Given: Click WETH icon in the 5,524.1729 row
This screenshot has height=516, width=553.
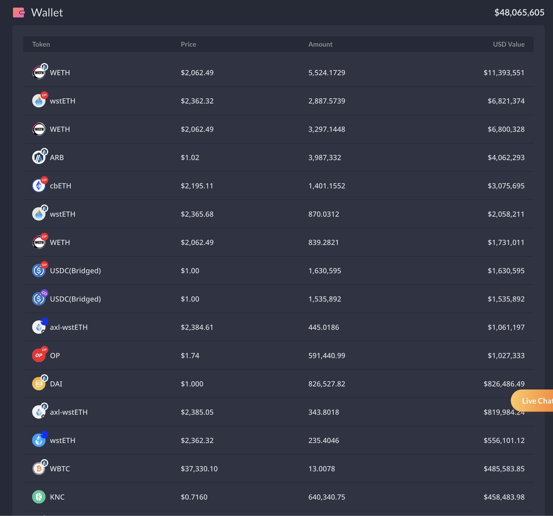Looking at the screenshot, I should (x=39, y=72).
